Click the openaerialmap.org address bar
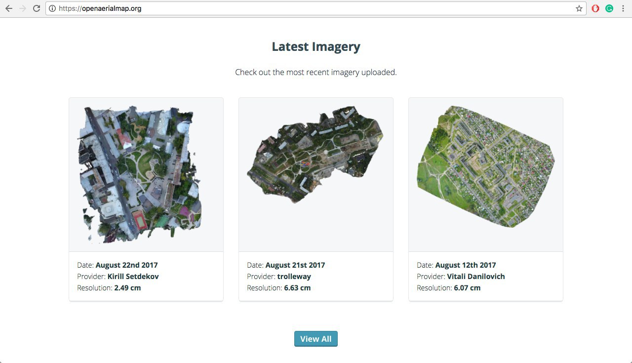The width and height of the screenshot is (632, 363). tap(316, 8)
